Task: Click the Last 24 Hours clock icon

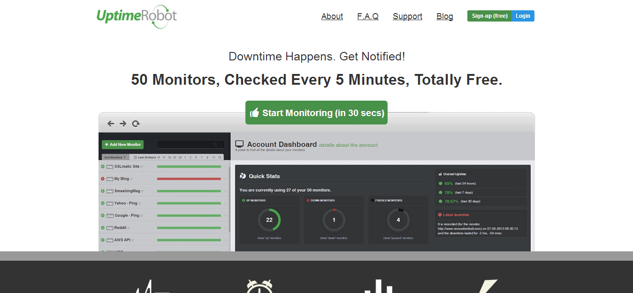Action: point(135,157)
